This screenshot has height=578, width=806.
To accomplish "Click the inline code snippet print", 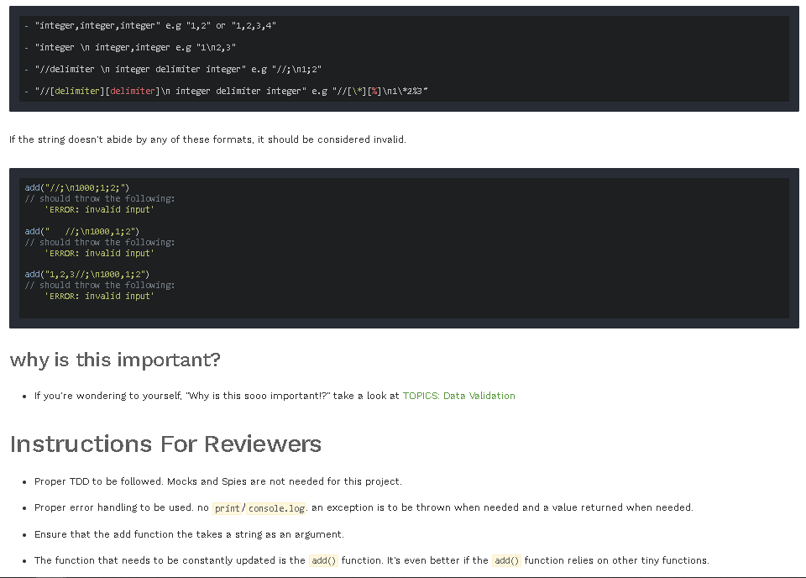I will pos(226,507).
